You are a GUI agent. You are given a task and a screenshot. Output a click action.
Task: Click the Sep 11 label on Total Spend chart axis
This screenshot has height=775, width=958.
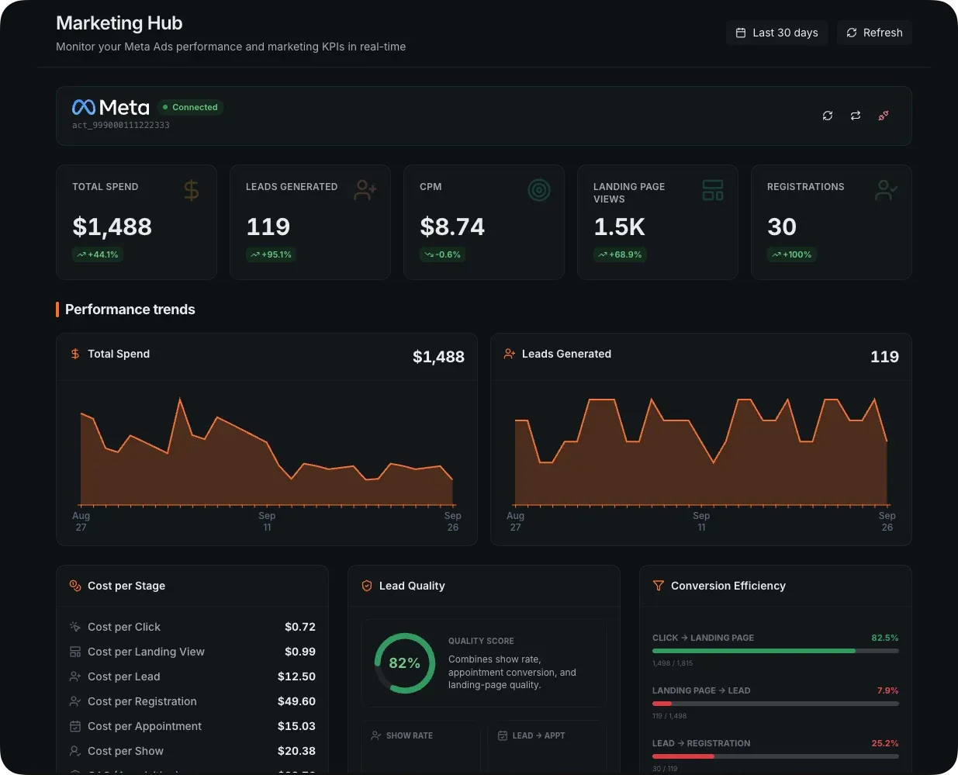point(267,521)
